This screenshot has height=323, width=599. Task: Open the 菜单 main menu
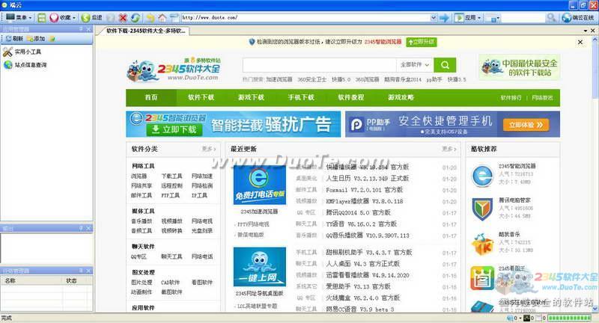click(x=18, y=17)
